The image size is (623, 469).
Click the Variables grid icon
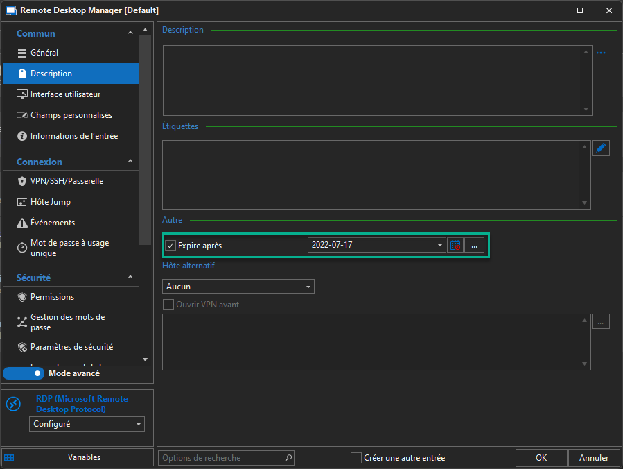click(x=9, y=457)
